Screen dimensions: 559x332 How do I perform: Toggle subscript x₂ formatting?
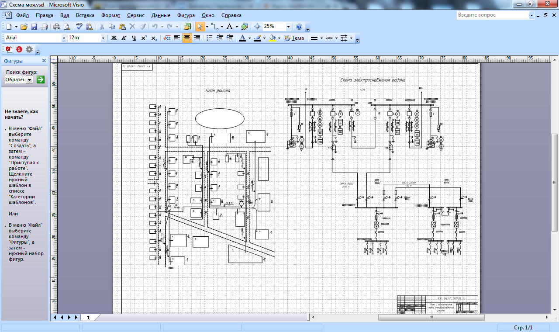[x=154, y=38]
